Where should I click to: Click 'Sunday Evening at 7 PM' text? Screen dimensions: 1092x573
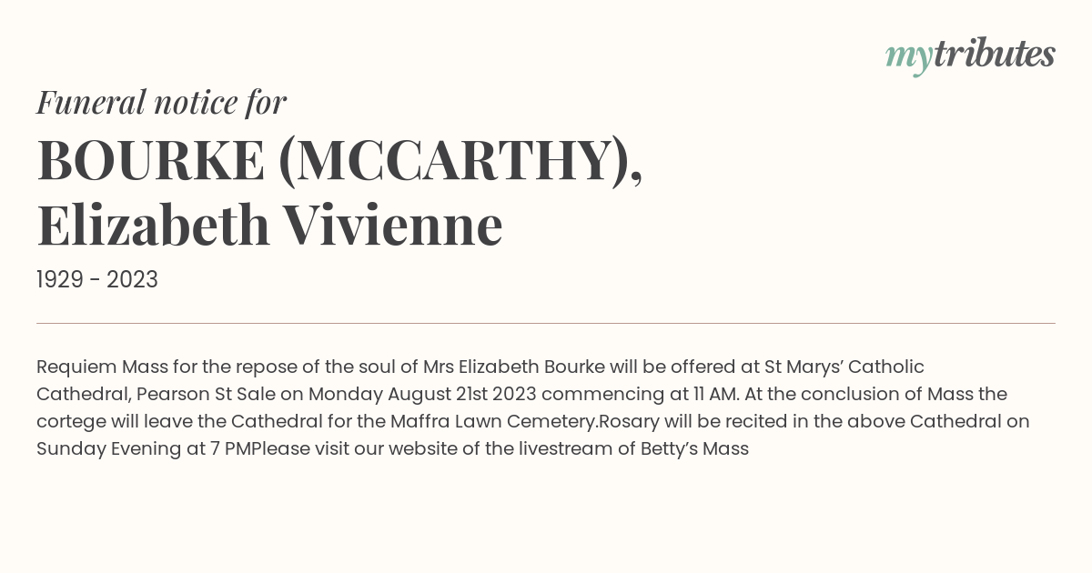tap(144, 448)
